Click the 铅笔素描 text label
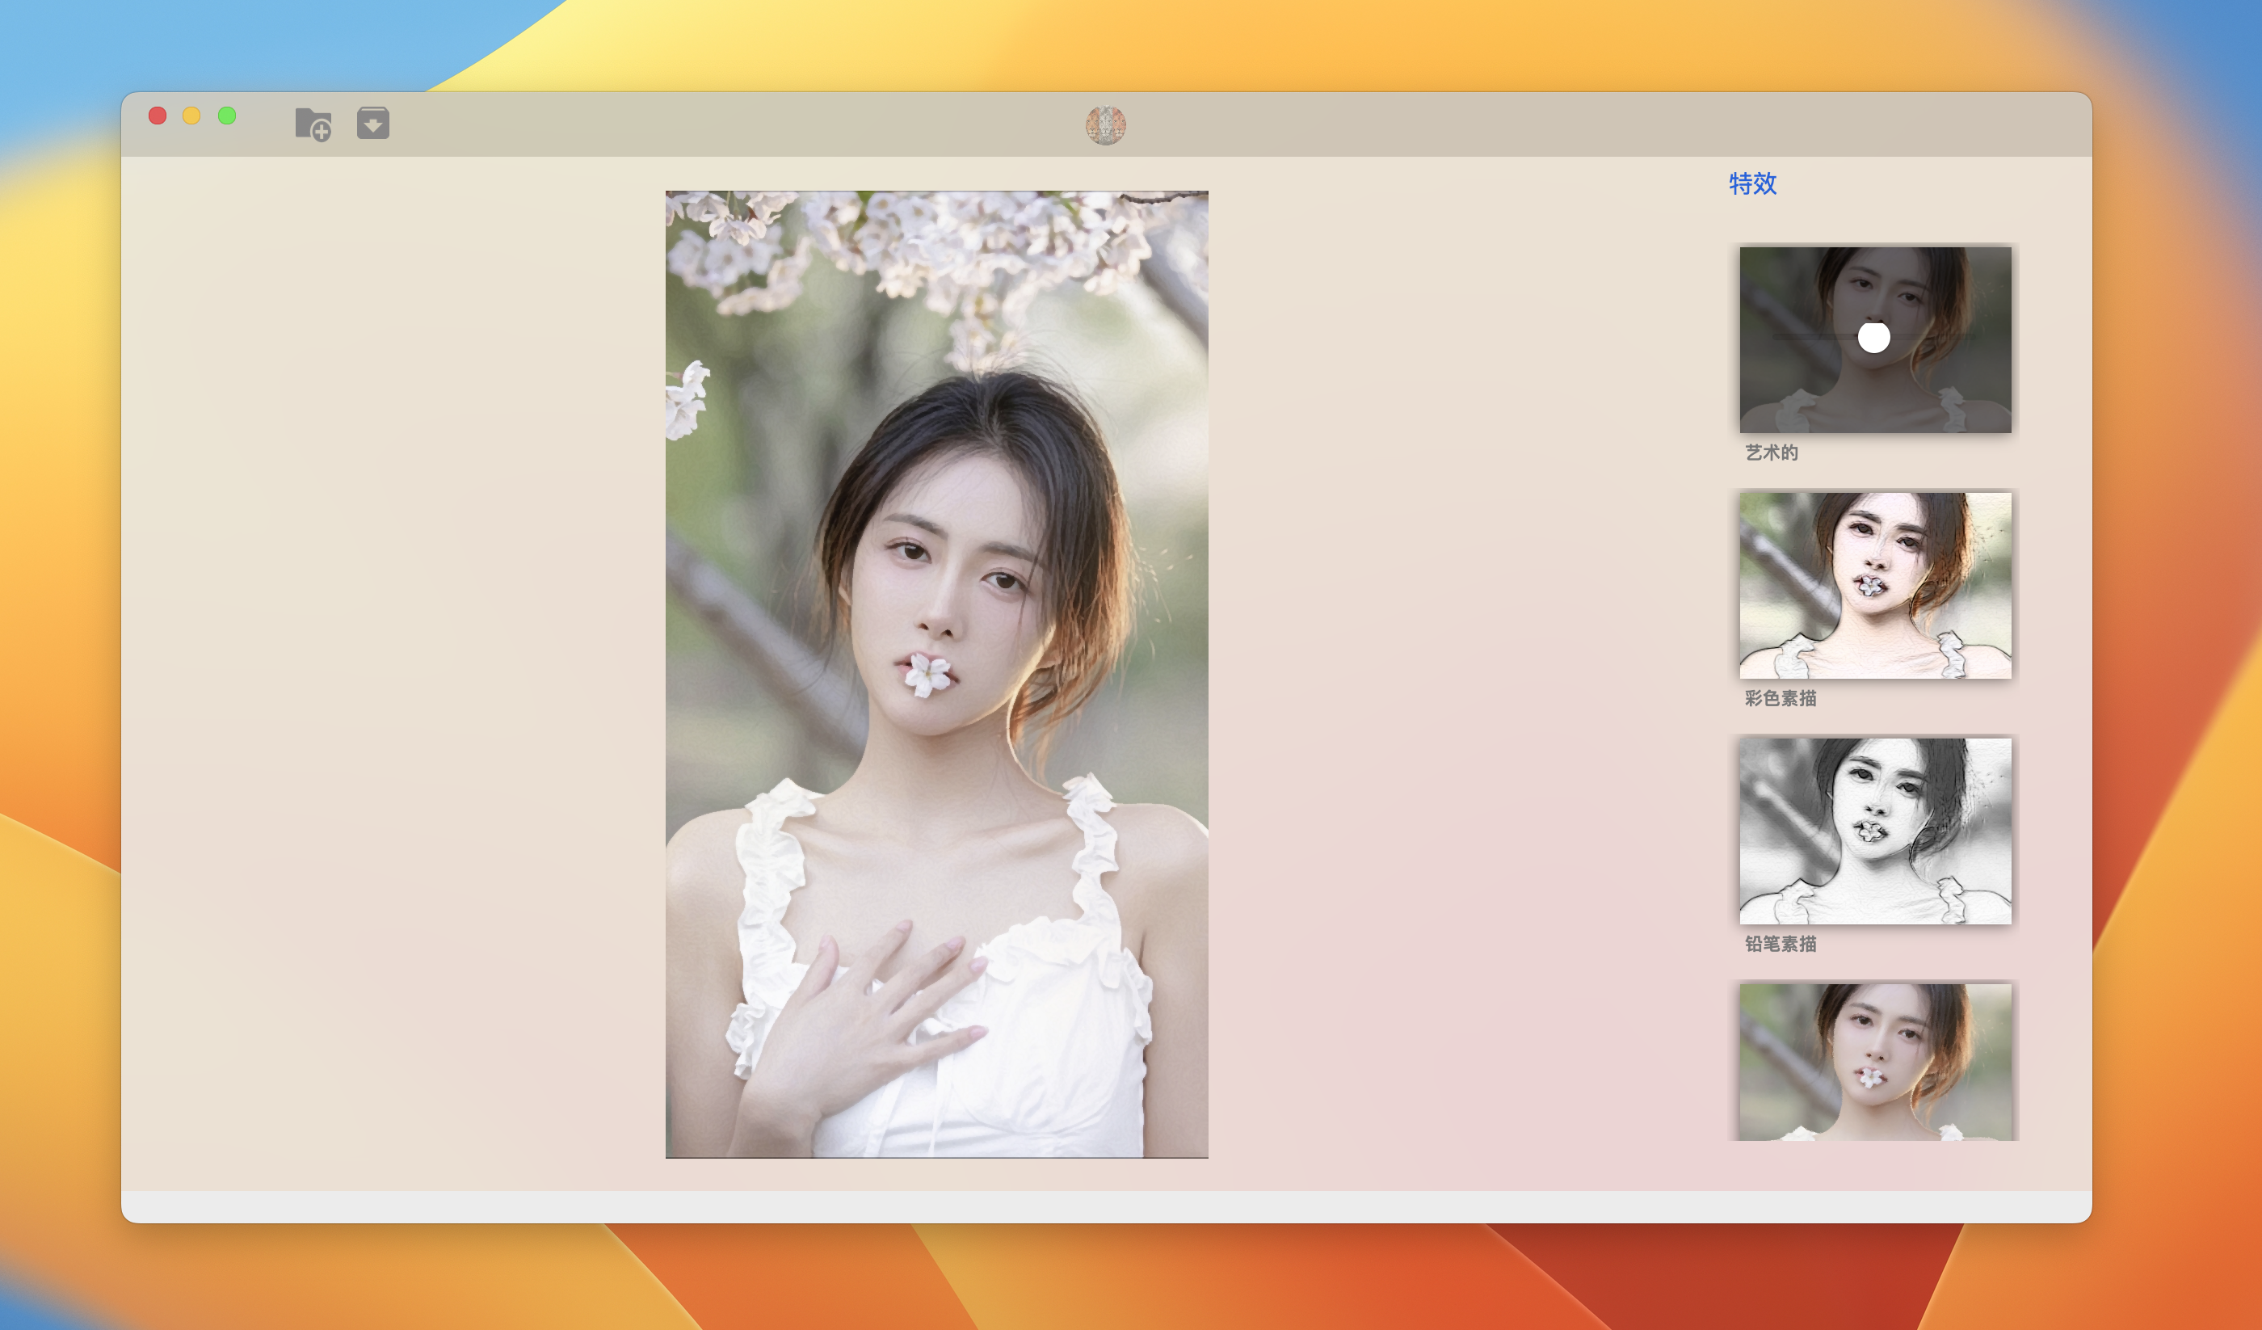2262x1330 pixels. 1779,943
